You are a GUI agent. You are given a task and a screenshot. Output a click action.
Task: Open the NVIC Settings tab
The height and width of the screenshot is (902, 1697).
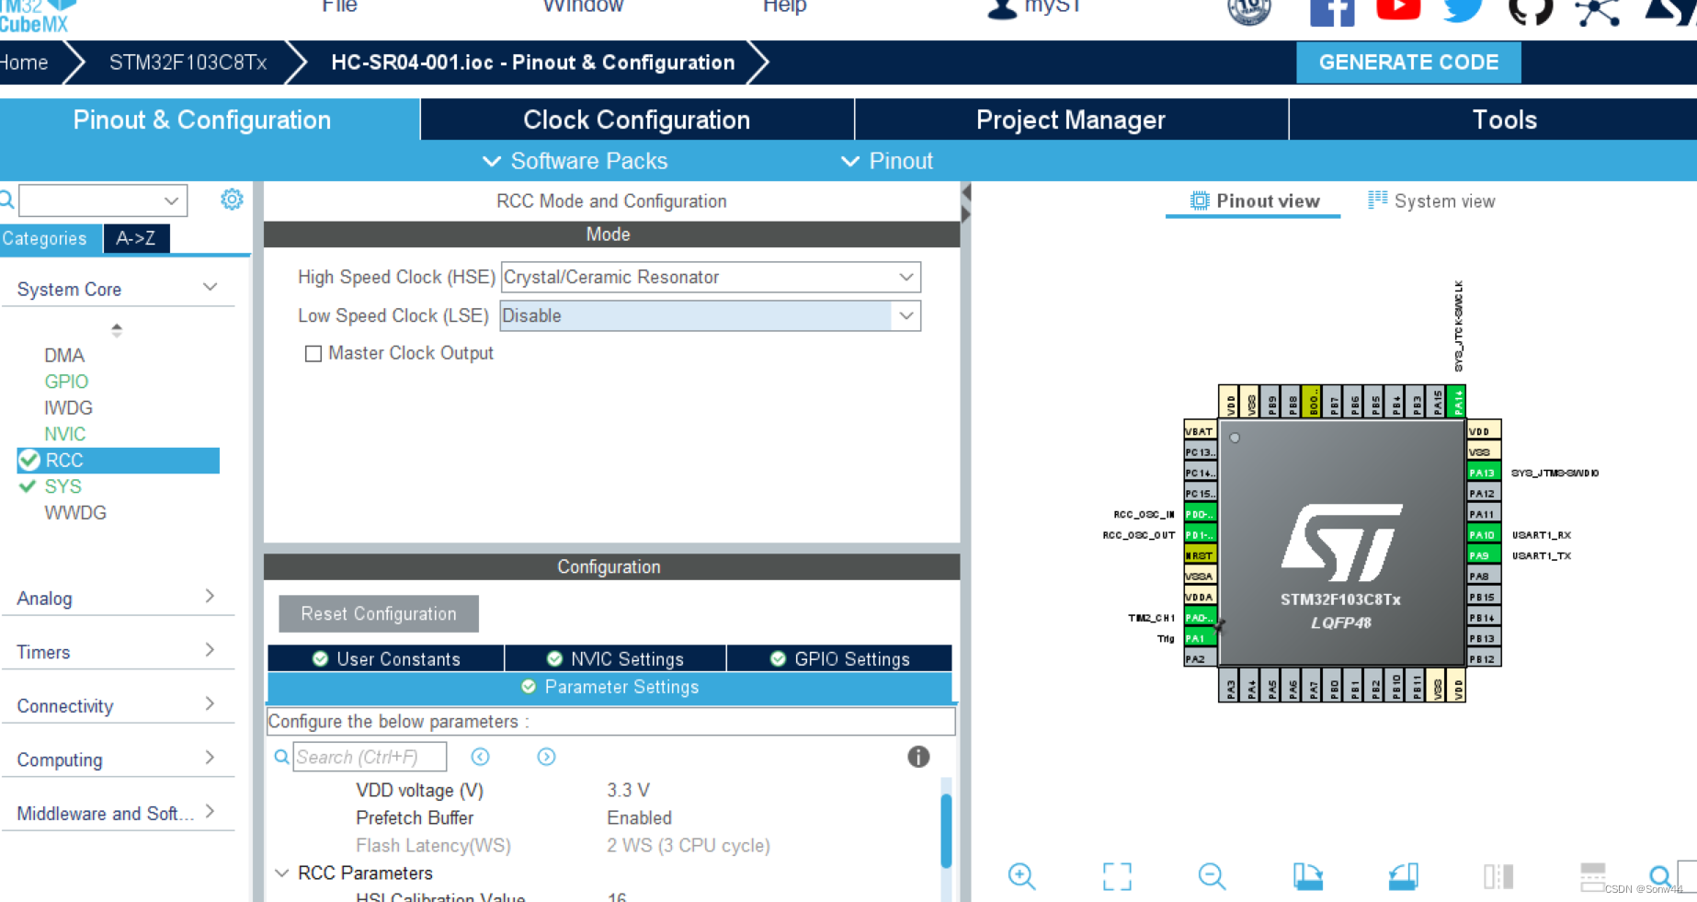point(615,658)
